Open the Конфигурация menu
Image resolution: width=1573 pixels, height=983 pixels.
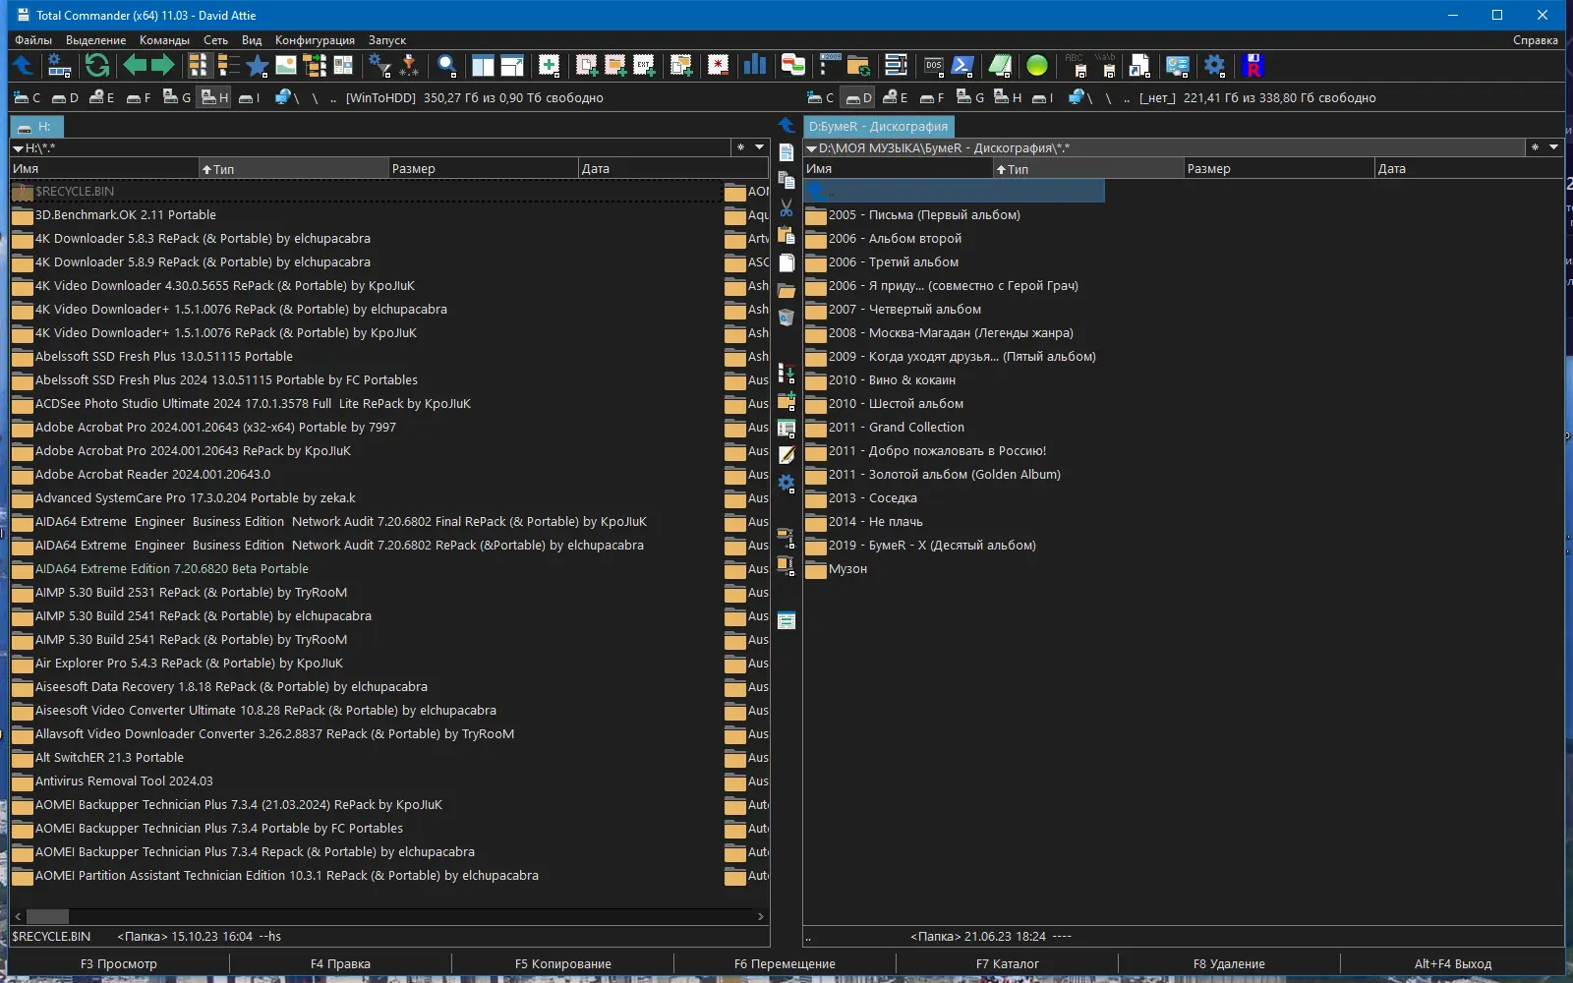click(315, 40)
